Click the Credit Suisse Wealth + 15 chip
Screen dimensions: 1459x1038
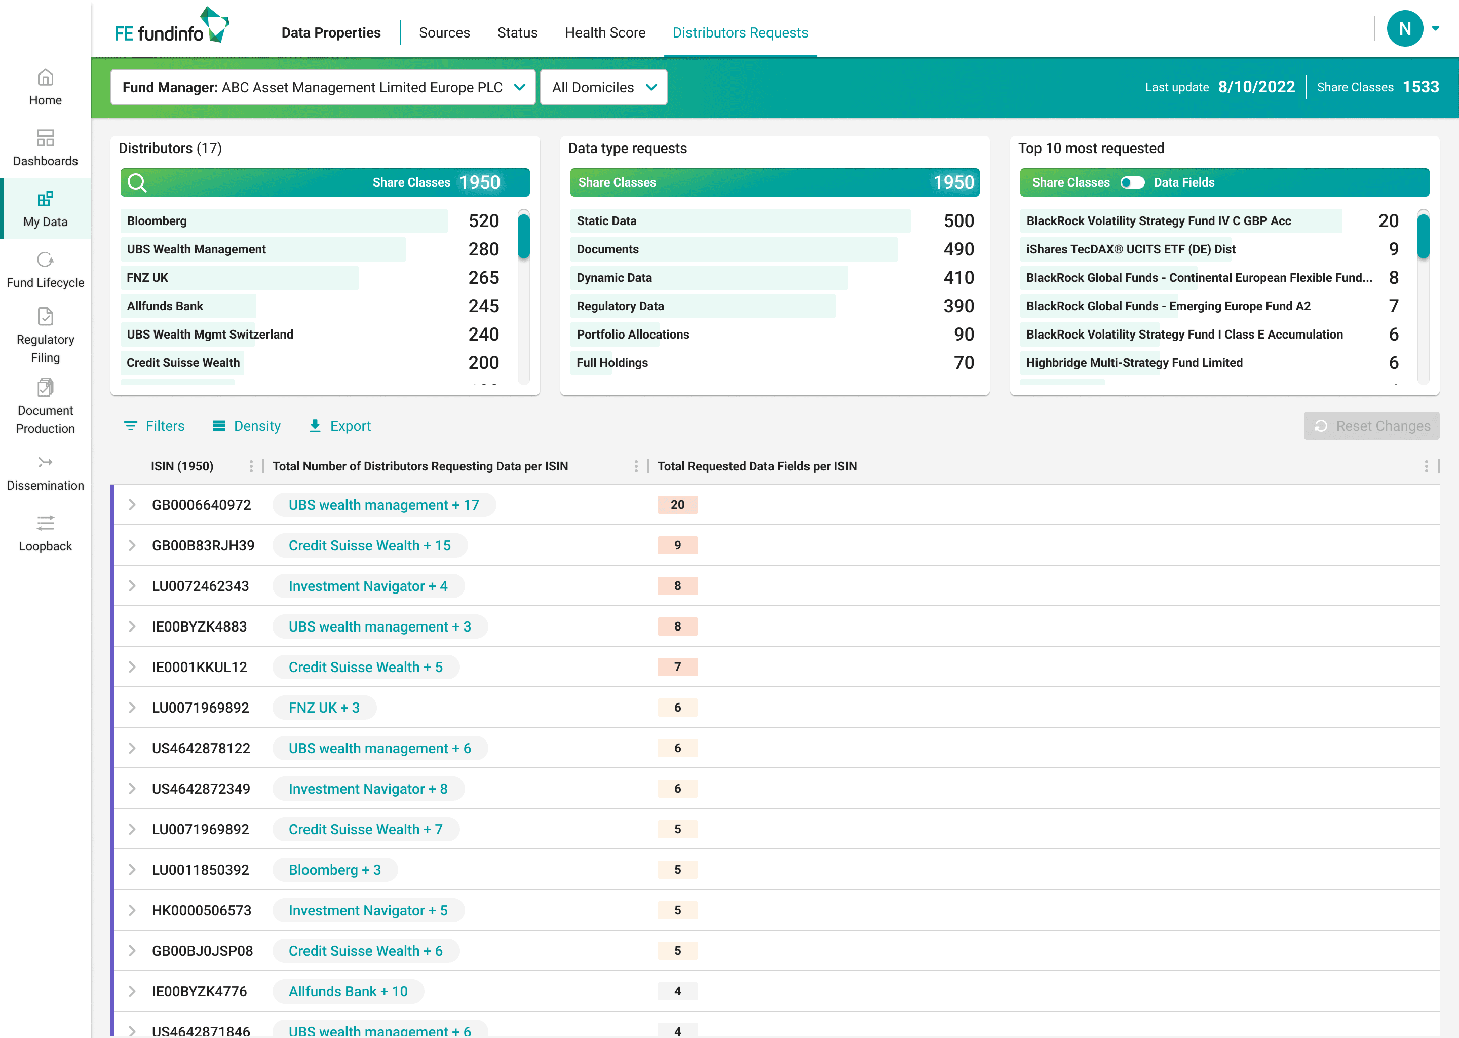click(x=369, y=546)
